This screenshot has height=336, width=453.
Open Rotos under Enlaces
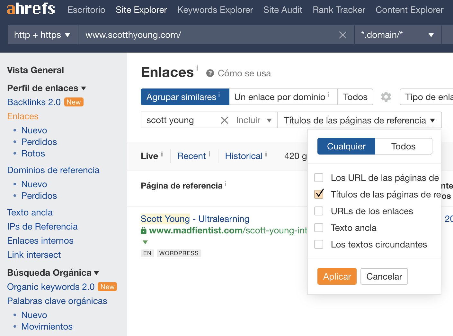(33, 153)
